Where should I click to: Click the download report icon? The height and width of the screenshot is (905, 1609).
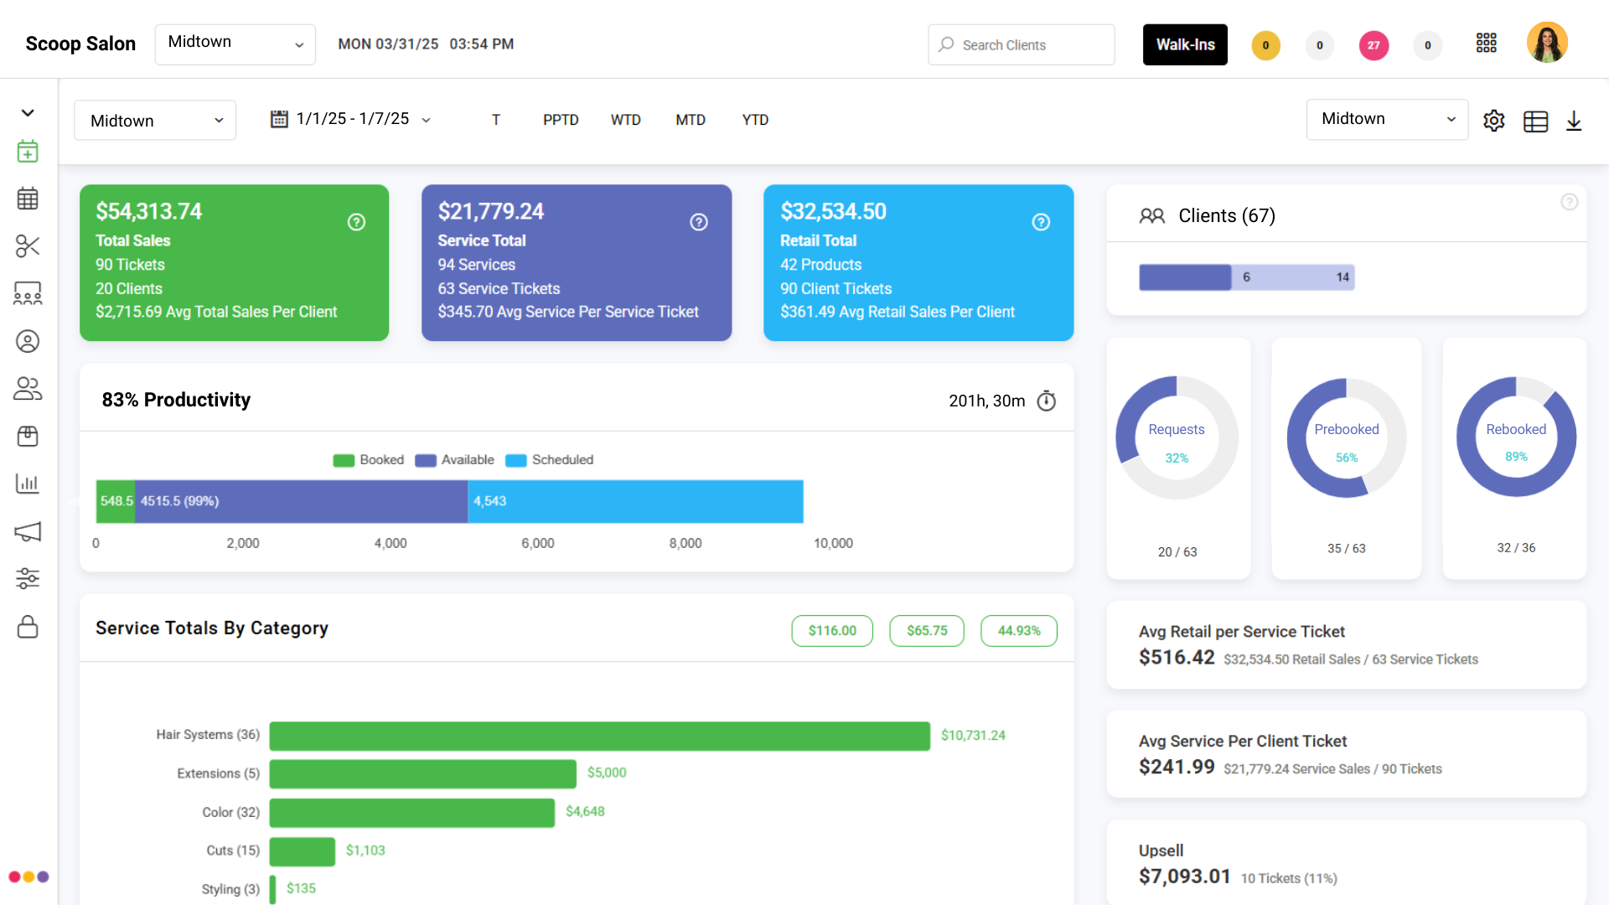1574,122
